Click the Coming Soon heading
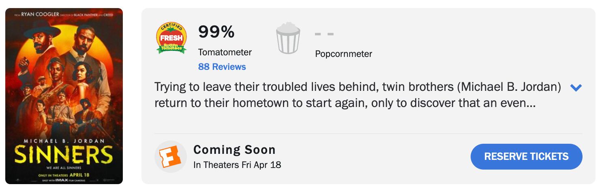The height and width of the screenshot is (193, 604). point(234,150)
